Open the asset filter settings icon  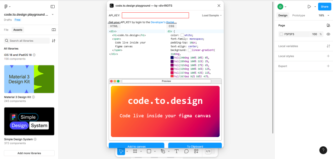tap(54, 41)
